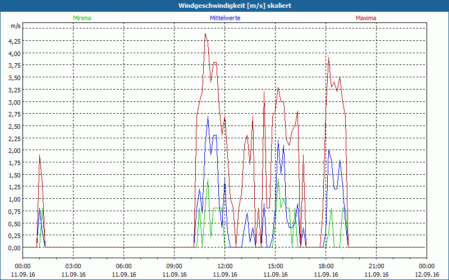This screenshot has width=449, height=280.
Task: Click the 03:00 time axis label
Action: click(74, 267)
